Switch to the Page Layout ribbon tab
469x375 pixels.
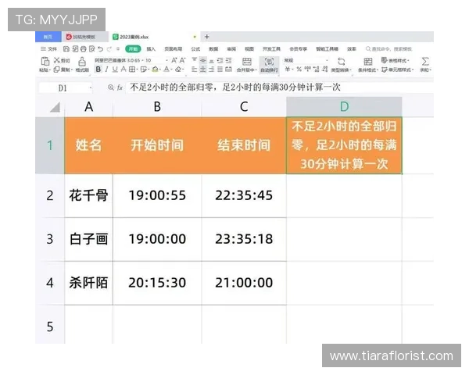pos(174,49)
